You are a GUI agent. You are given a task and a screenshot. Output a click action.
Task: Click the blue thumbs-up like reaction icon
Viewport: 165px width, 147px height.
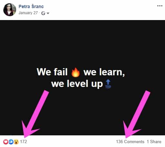coord(11,142)
